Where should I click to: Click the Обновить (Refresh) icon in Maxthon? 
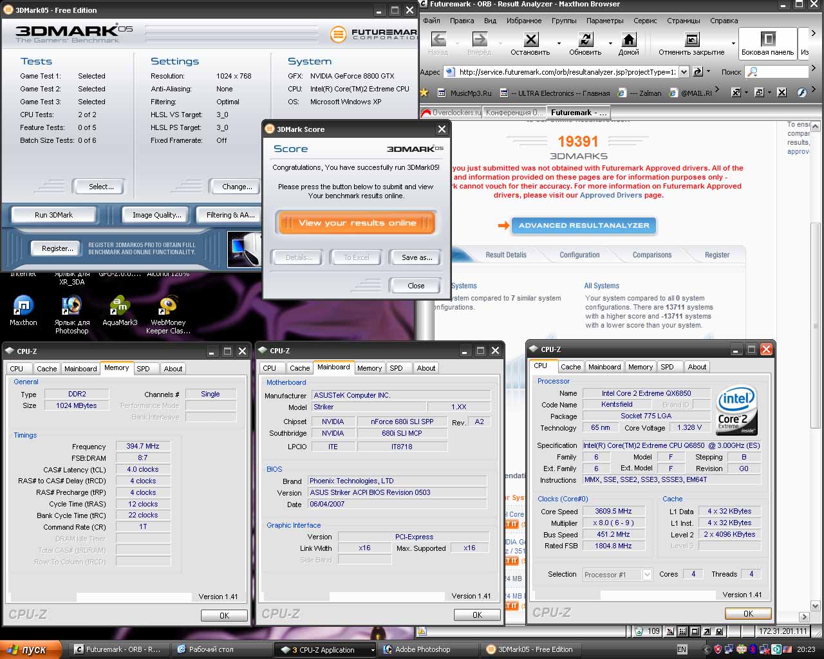point(585,39)
